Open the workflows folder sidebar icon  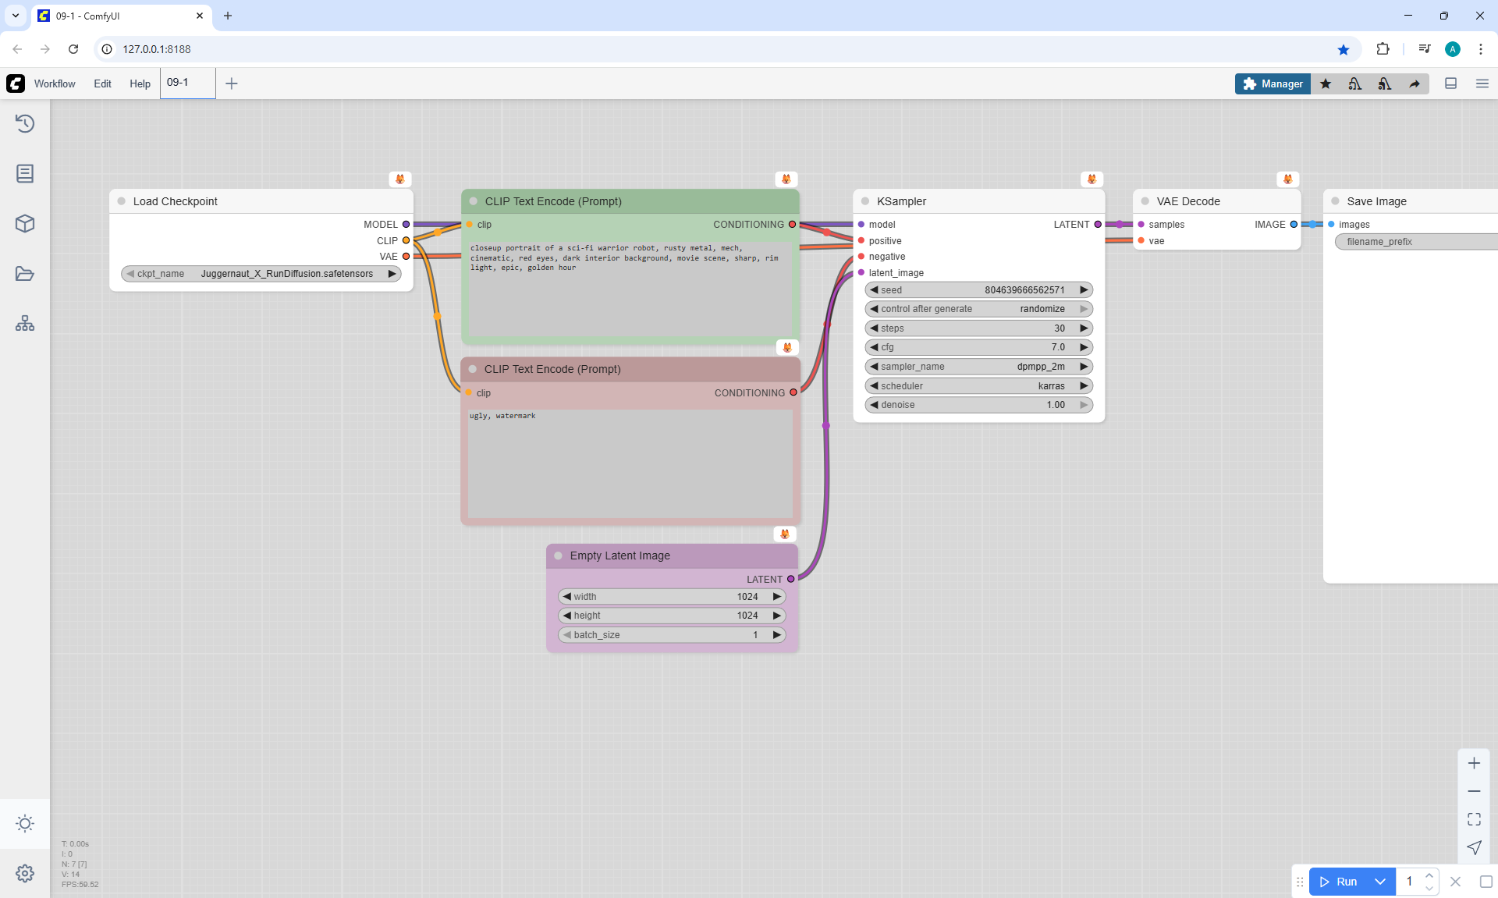[25, 274]
